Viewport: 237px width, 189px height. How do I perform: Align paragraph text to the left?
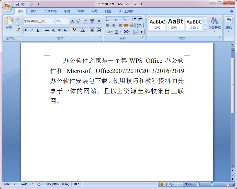point(108,25)
